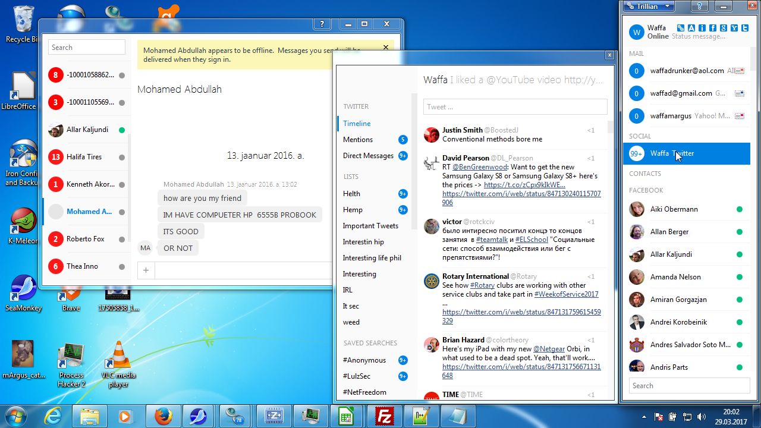Click the SeaMonkey desktop shortcut
Screen dimensions: 761x428
(x=24, y=293)
